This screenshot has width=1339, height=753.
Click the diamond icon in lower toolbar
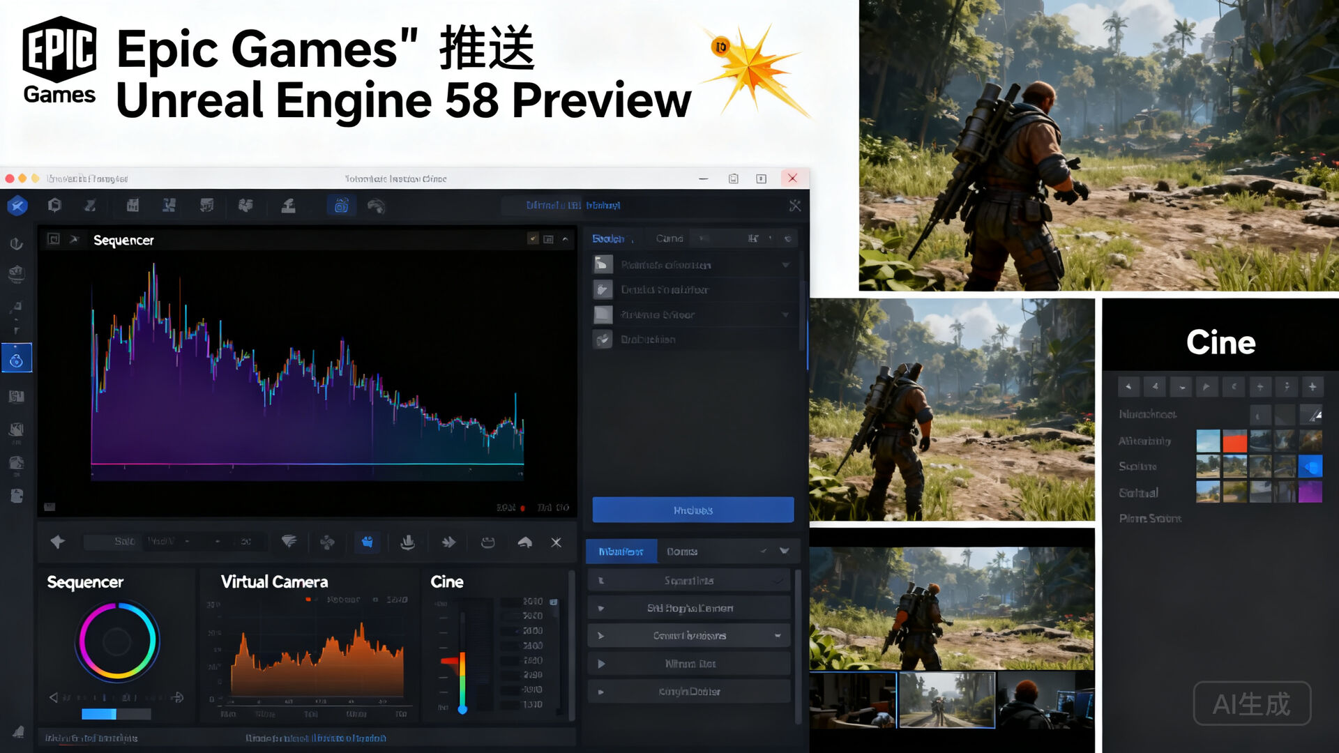click(58, 542)
